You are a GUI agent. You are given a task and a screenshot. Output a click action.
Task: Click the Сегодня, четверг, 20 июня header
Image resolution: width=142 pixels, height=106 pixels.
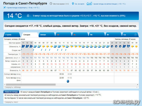(x=14, y=39)
